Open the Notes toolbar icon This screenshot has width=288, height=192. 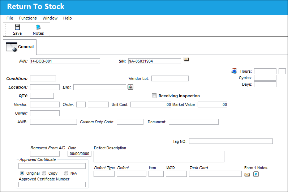pos(38,27)
